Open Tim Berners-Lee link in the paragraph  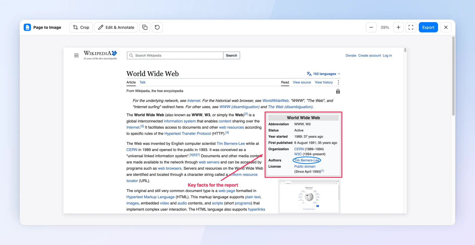(231, 144)
